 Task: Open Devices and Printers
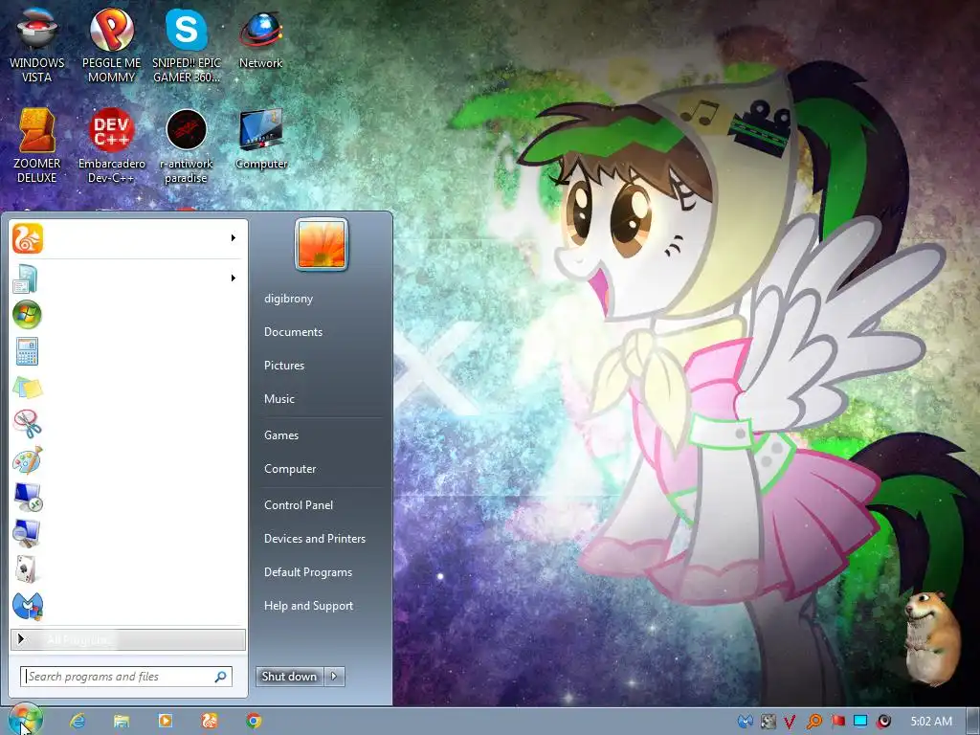coord(315,539)
